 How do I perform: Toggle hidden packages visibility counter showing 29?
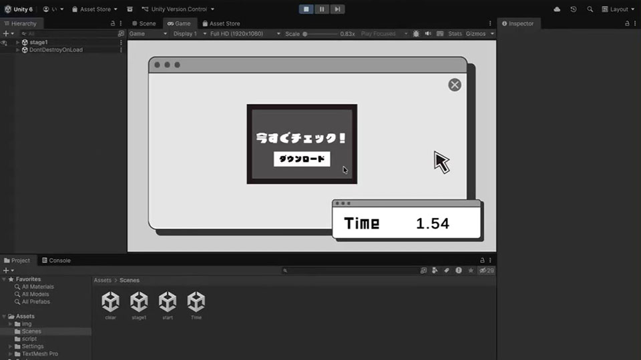tap(487, 271)
